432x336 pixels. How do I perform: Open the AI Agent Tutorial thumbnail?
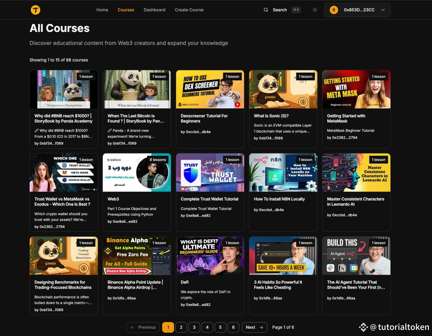click(356, 256)
